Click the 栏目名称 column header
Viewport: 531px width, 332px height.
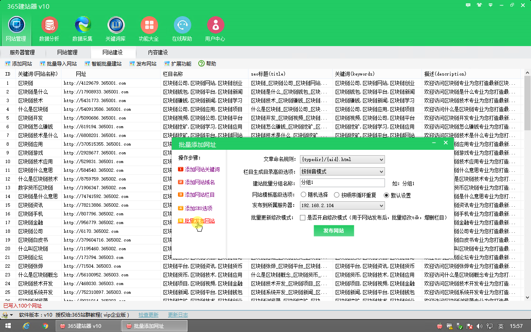coord(205,74)
